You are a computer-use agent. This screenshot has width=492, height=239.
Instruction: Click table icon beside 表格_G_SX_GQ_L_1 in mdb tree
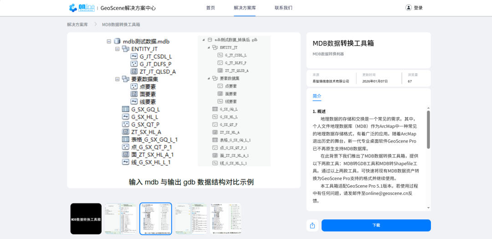click(x=126, y=140)
